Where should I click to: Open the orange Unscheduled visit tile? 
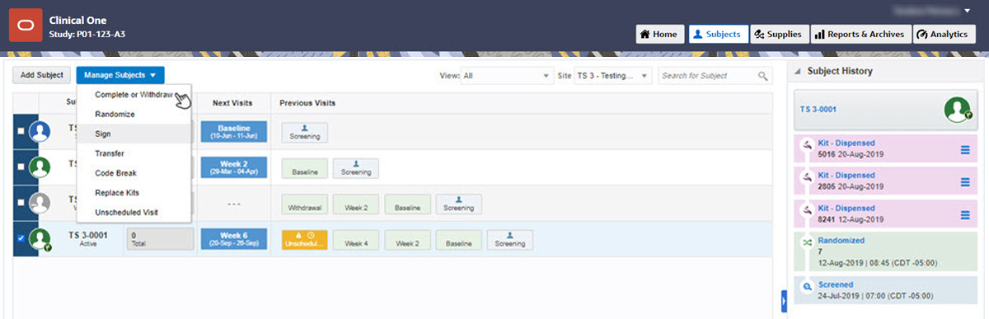[305, 239]
